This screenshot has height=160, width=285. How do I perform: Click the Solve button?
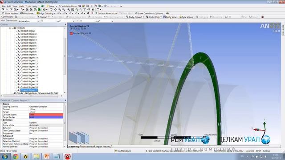pyautogui.click(x=50, y=6)
